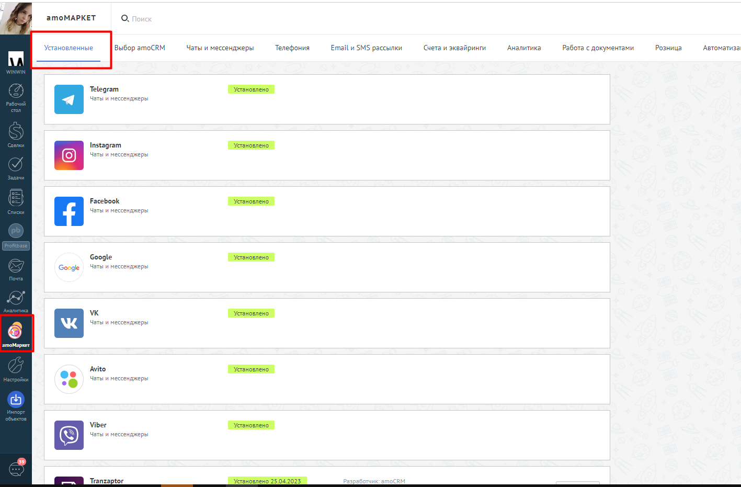Switch to Установленные tab
Image resolution: width=741 pixels, height=487 pixels.
69,48
